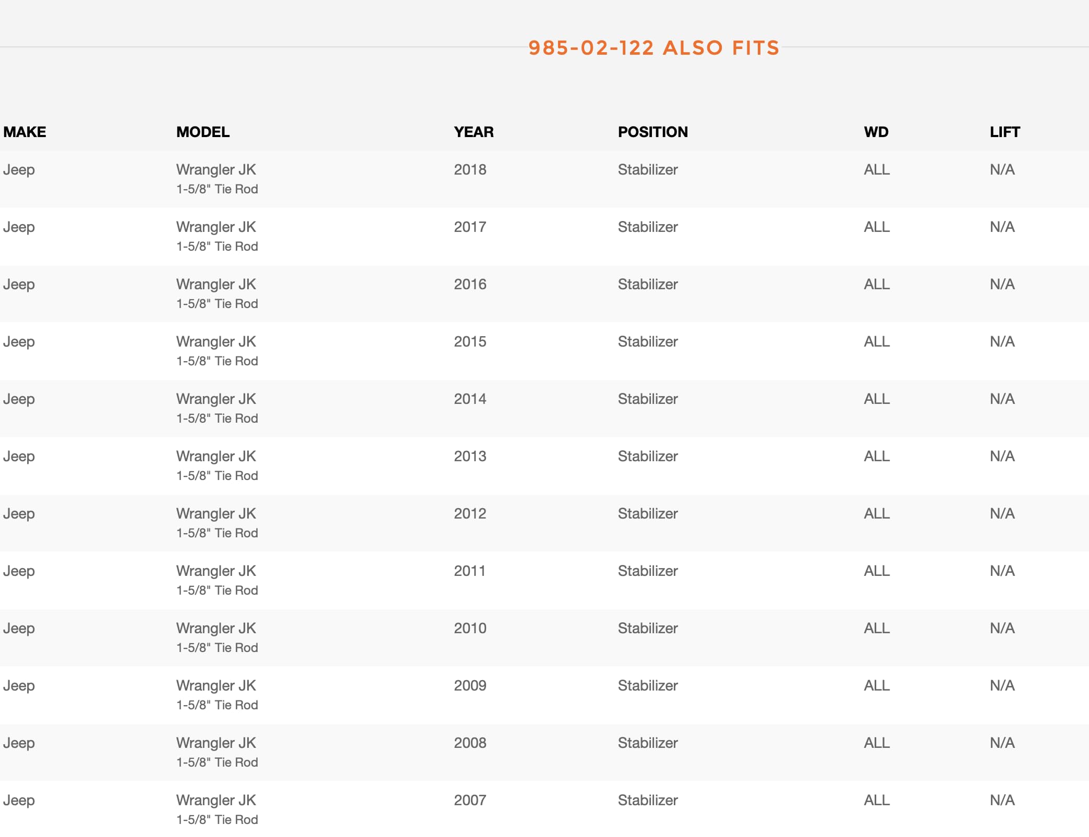This screenshot has width=1089, height=837.
Task: Click the LIFT column header
Action: pos(1005,132)
